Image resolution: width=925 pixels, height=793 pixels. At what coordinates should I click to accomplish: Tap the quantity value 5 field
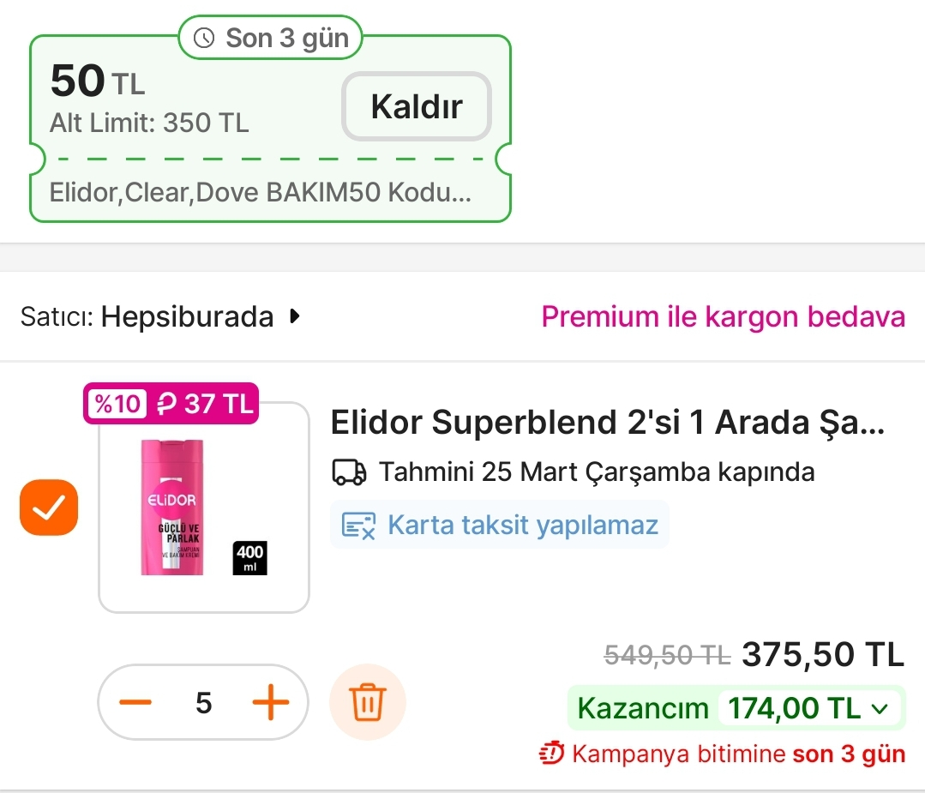coord(203,703)
